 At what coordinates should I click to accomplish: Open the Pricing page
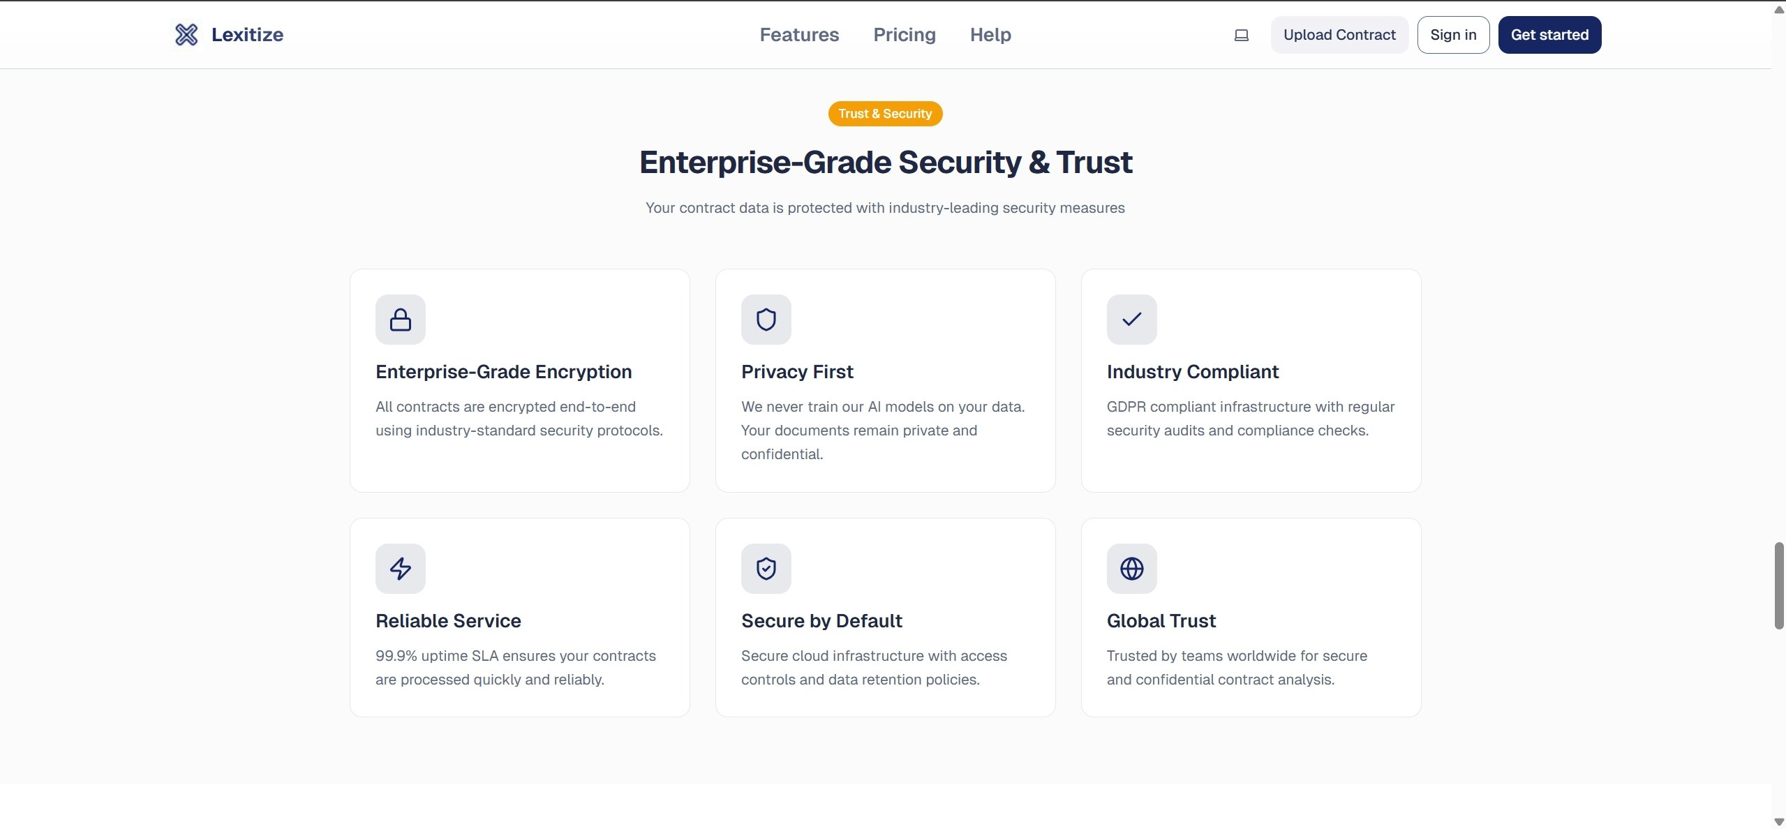tap(905, 34)
